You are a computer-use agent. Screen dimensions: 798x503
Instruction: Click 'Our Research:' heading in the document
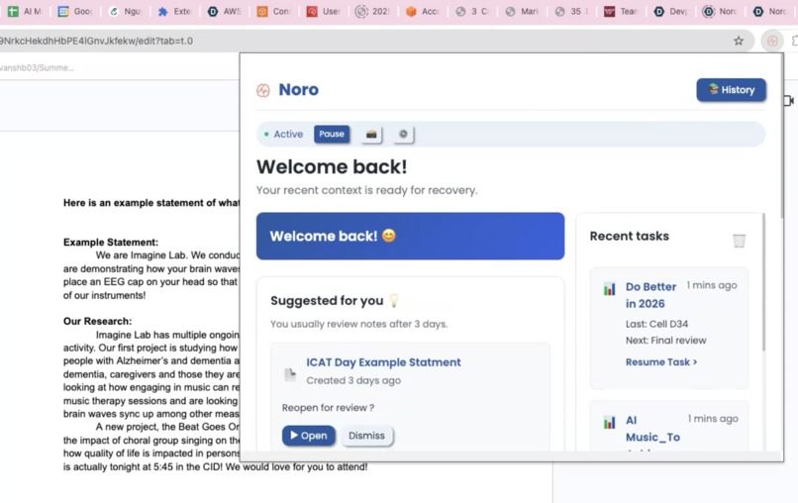pos(97,321)
